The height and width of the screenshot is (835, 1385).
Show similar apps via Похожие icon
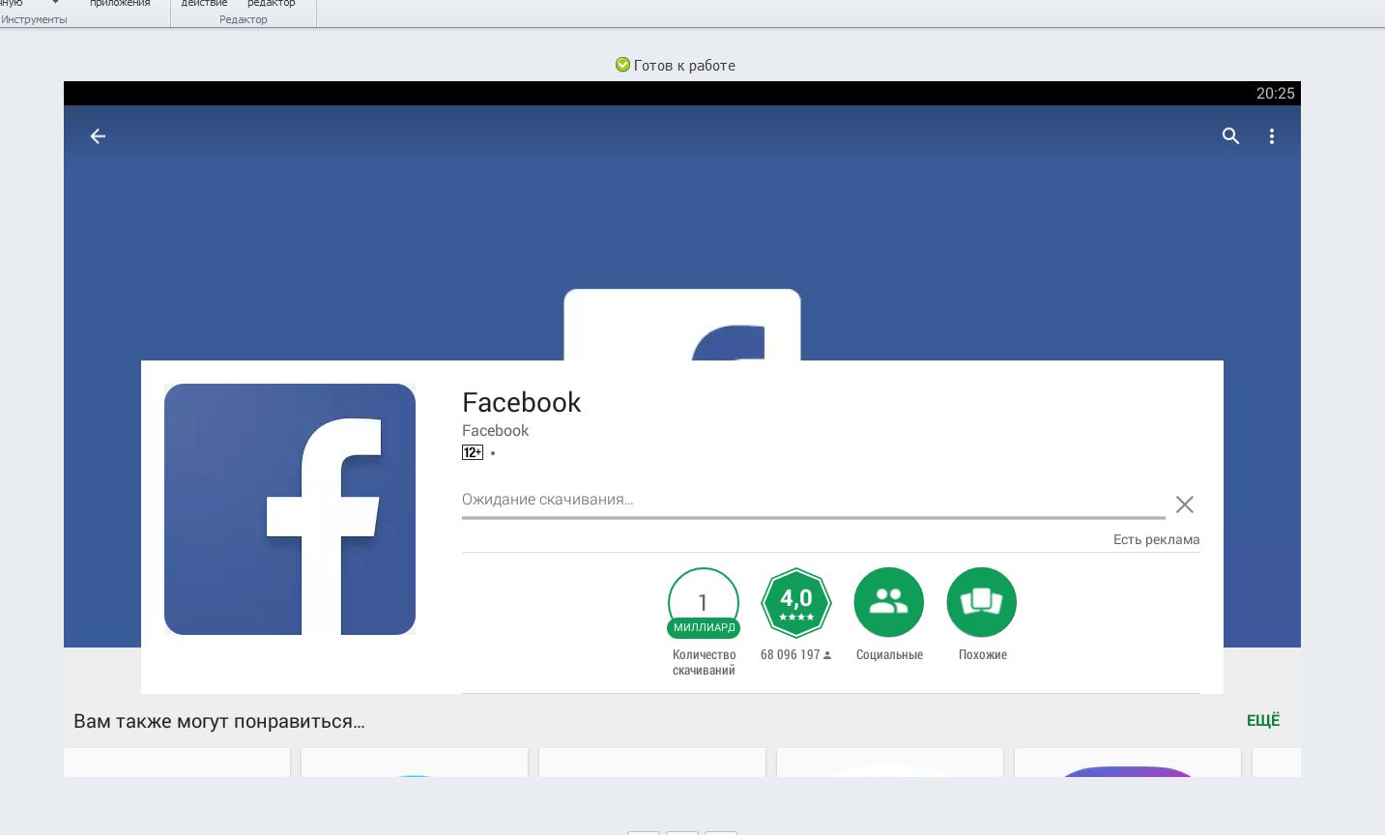982,602
